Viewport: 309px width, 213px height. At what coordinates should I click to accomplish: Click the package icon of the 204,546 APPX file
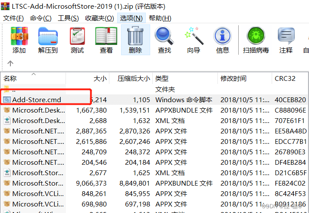pos(7,162)
